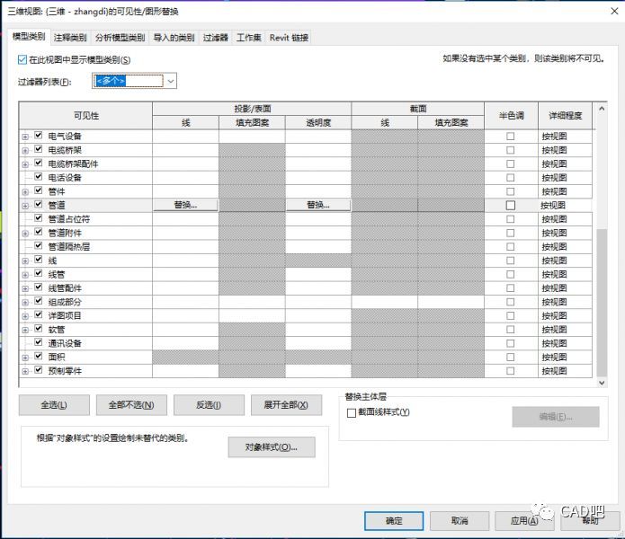Expand the 软管 category
This screenshot has width=625, height=539.
[x=25, y=330]
